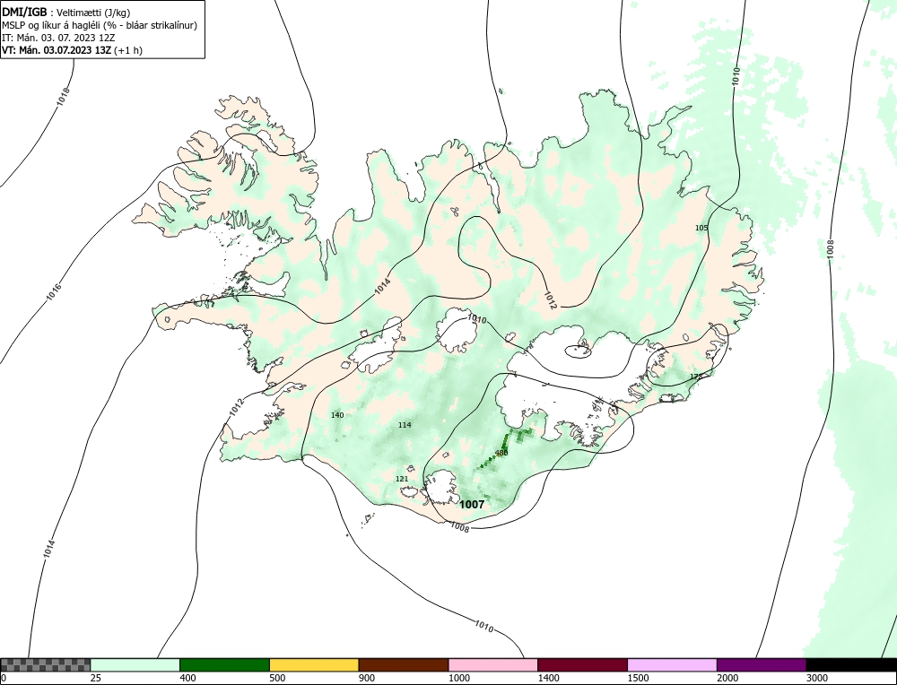Click the legend tick label "900"
This screenshot has width=897, height=685.
point(367,678)
